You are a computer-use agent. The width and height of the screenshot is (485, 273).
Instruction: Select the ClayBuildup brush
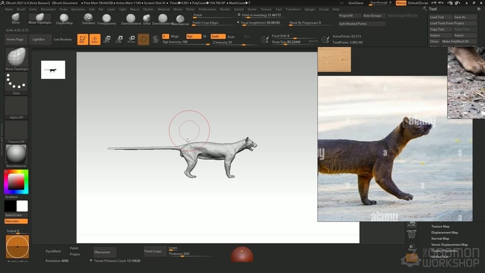pos(64,18)
